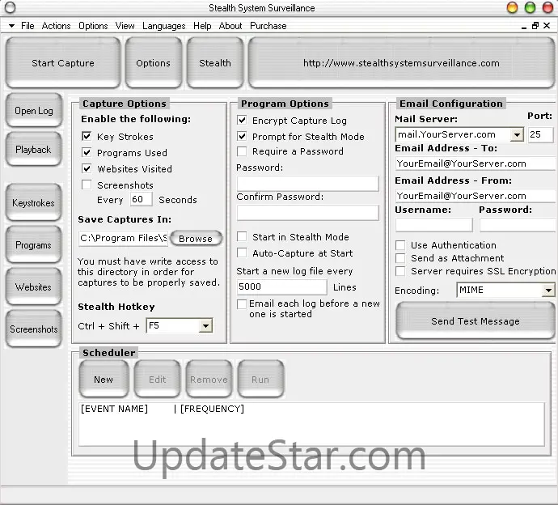Enable the Screenshots capture checkbox

coord(87,185)
